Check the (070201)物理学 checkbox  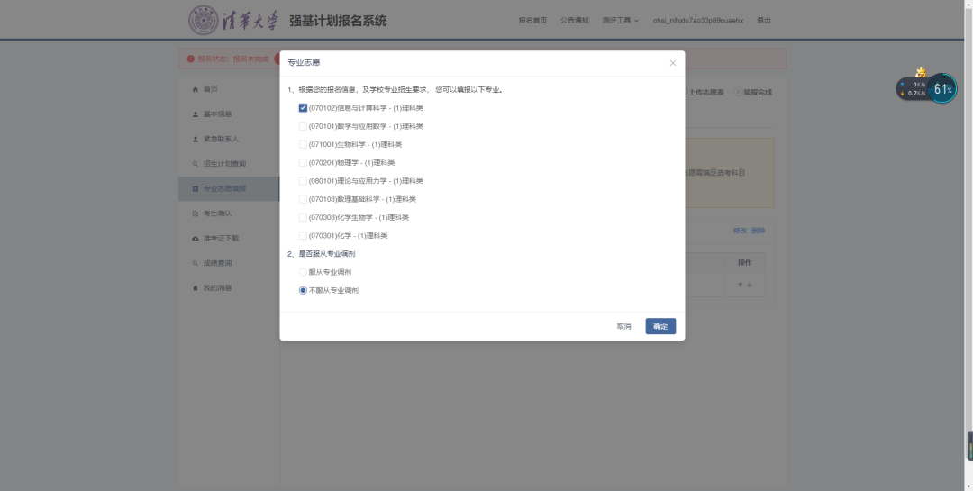pyautogui.click(x=303, y=163)
